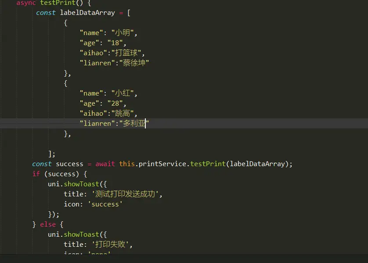Click the '打印失败' title string
The image size is (368, 263).
coord(112,245)
